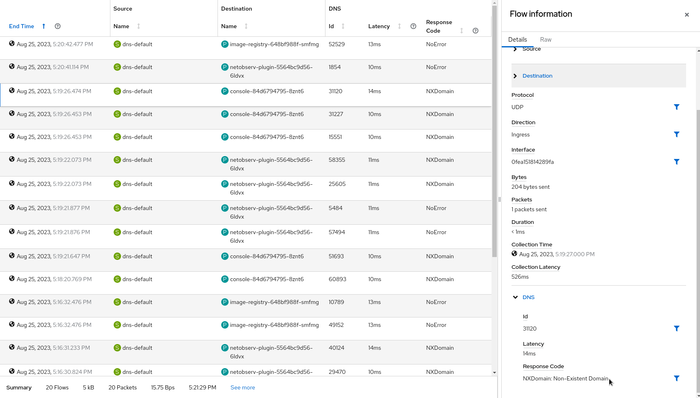Open See more summary link
This screenshot has height=398, width=700.
(242, 387)
